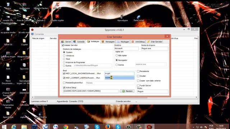Select the Windows install directory radio
The width and height of the screenshot is (230, 129).
64,56
